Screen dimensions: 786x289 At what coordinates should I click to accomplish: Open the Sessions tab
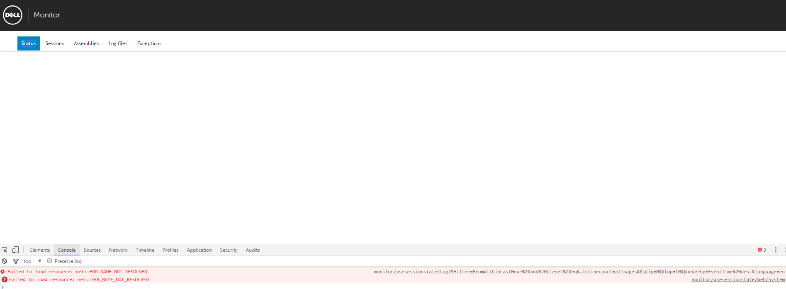[55, 43]
